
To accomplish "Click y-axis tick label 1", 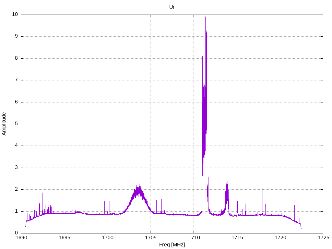I will 16,211.
